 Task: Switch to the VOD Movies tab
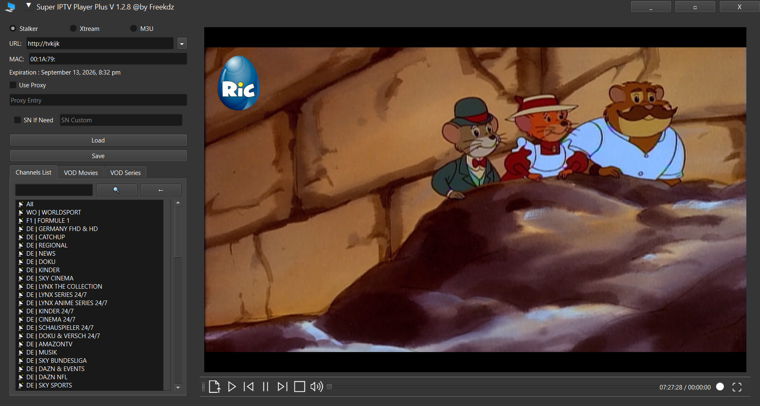81,173
